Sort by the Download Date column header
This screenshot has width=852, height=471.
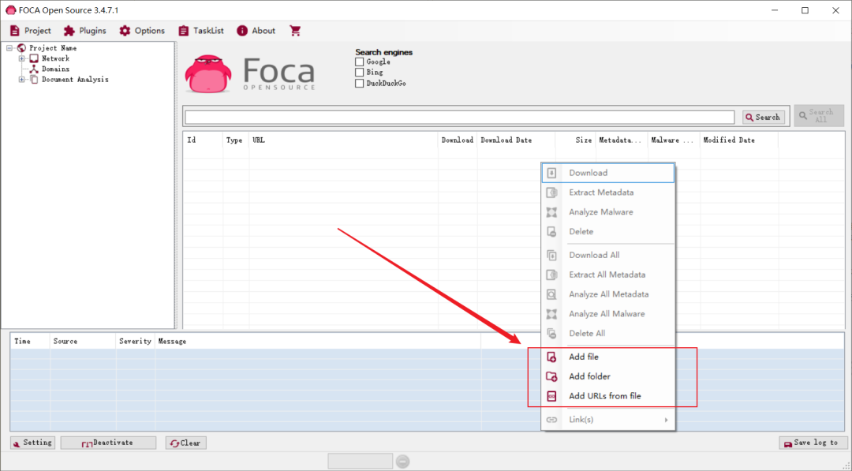point(516,140)
